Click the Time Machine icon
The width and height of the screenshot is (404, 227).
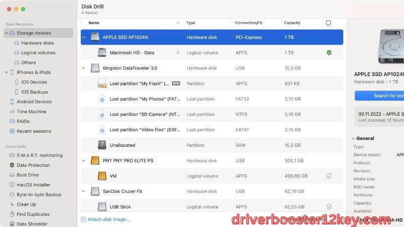coord(12,111)
